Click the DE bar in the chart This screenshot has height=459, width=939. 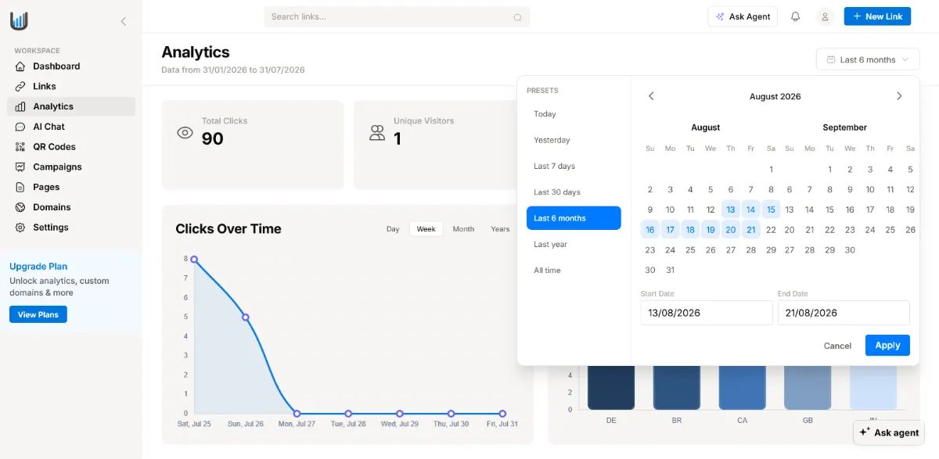[611, 388]
